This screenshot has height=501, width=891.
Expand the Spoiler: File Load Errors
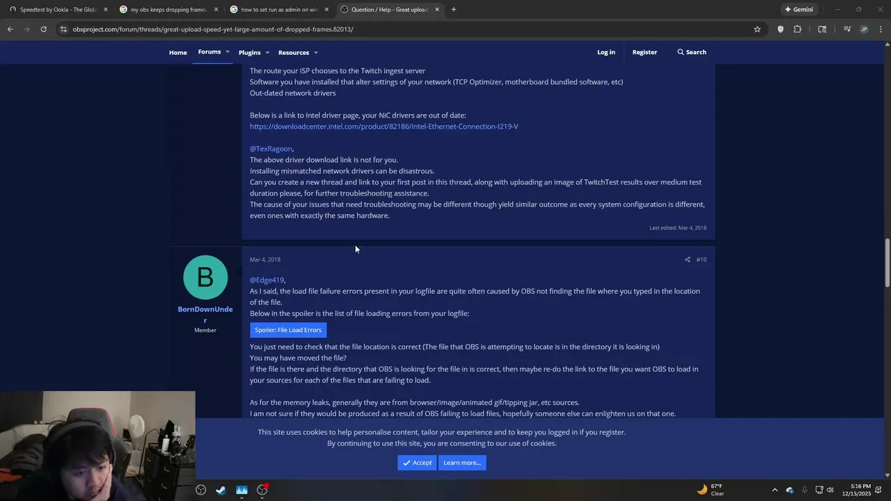pos(288,330)
